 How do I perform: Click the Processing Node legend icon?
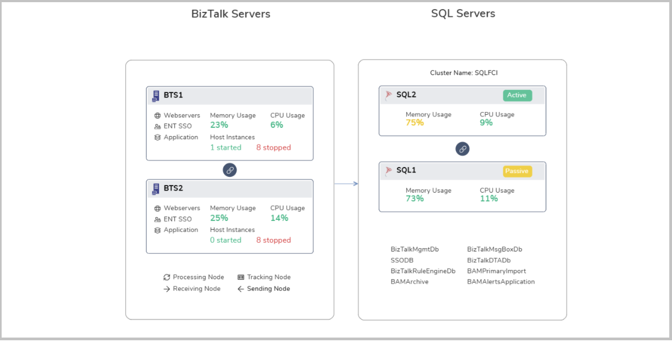(167, 277)
